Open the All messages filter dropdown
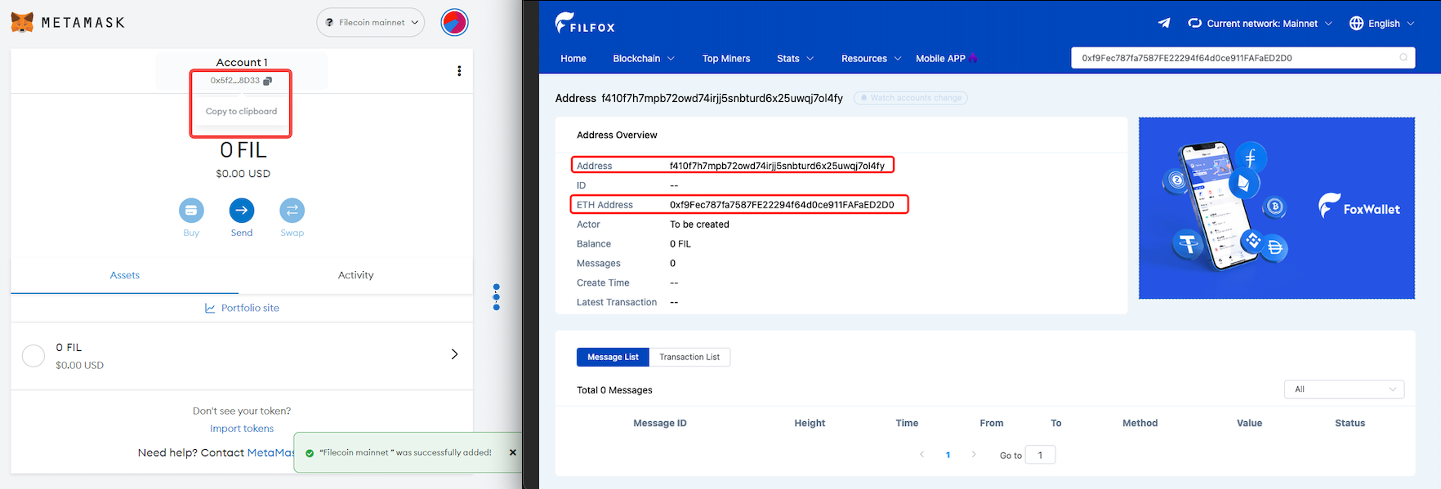The image size is (1441, 489). point(1344,389)
